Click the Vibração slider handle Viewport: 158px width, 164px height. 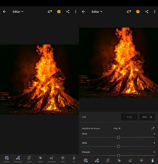point(118,155)
